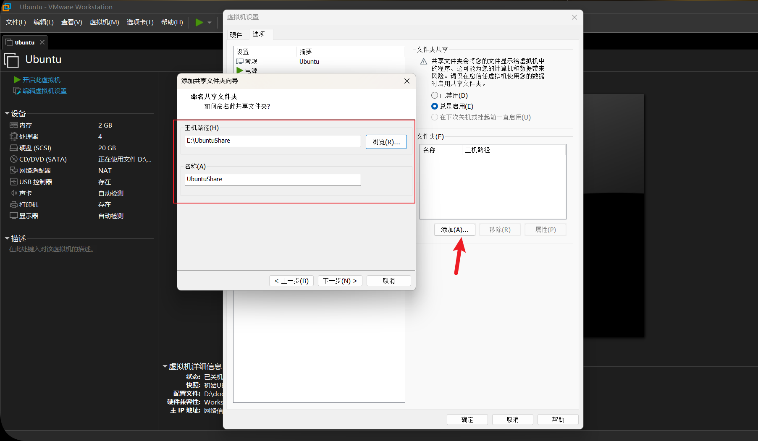Click the VMware Workstation logo icon
This screenshot has height=441, width=758.
pos(7,7)
